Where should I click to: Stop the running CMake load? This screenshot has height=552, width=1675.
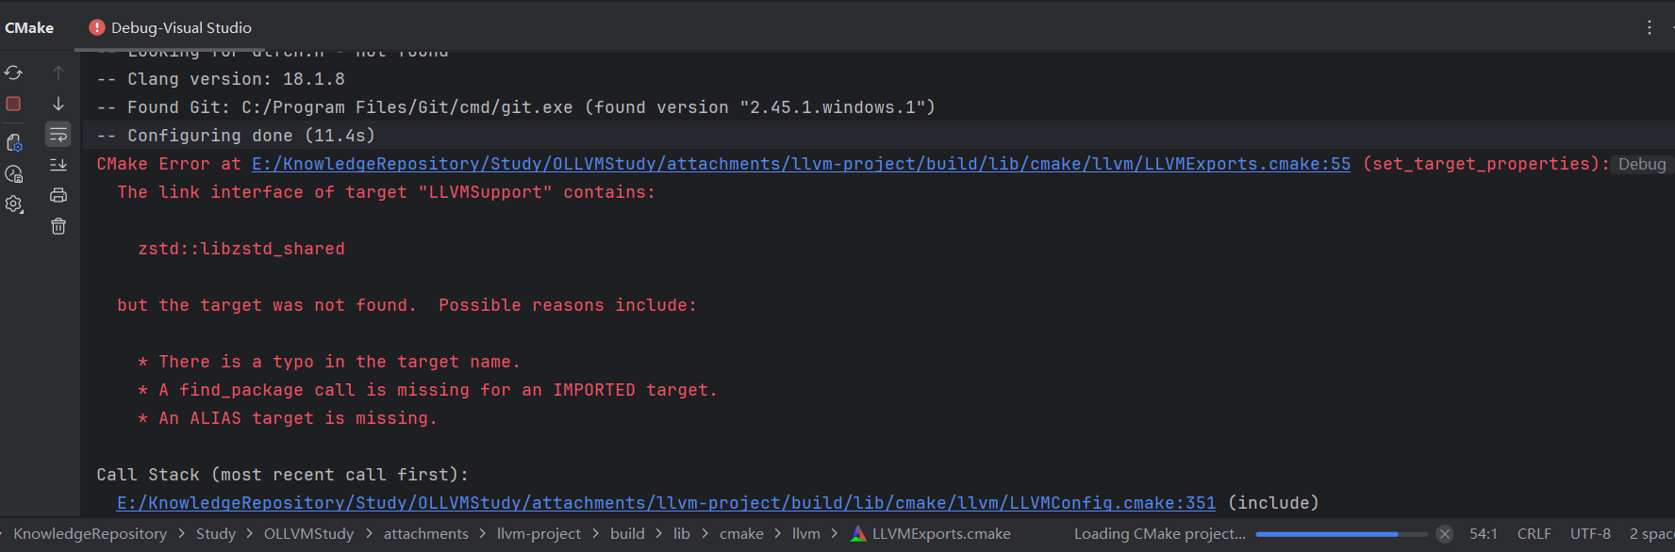click(13, 104)
